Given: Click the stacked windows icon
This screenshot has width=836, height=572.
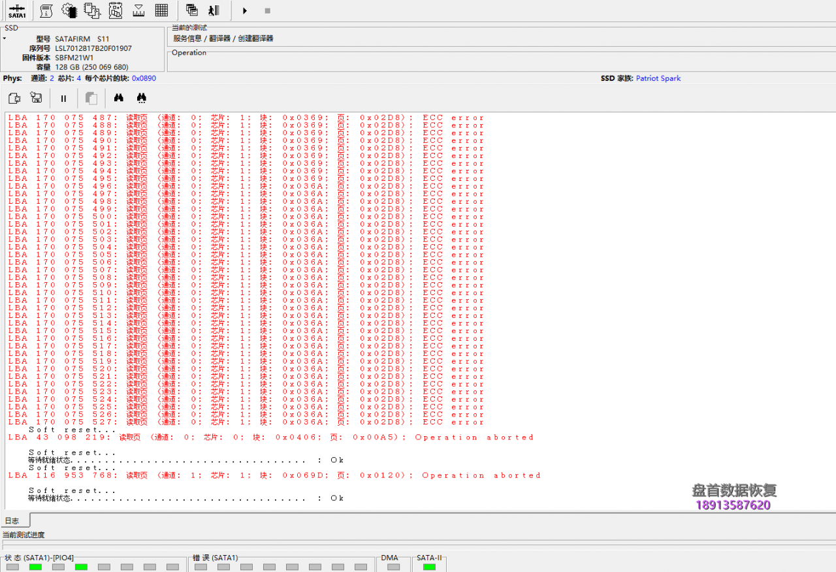Looking at the screenshot, I should click(x=192, y=10).
